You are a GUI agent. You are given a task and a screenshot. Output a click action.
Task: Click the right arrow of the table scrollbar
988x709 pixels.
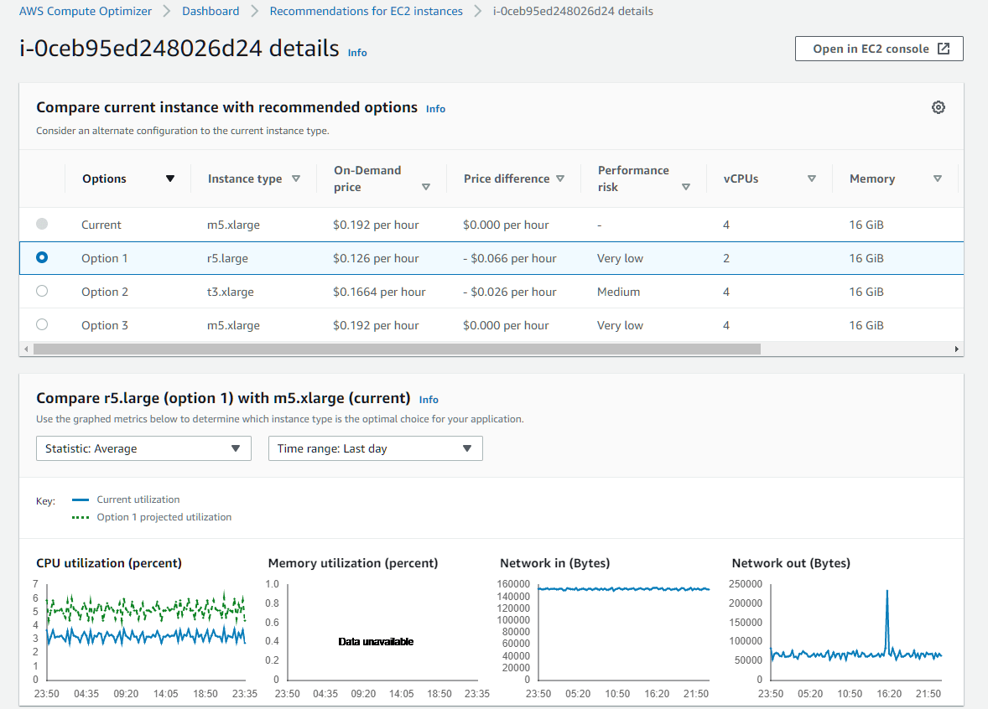pos(956,348)
